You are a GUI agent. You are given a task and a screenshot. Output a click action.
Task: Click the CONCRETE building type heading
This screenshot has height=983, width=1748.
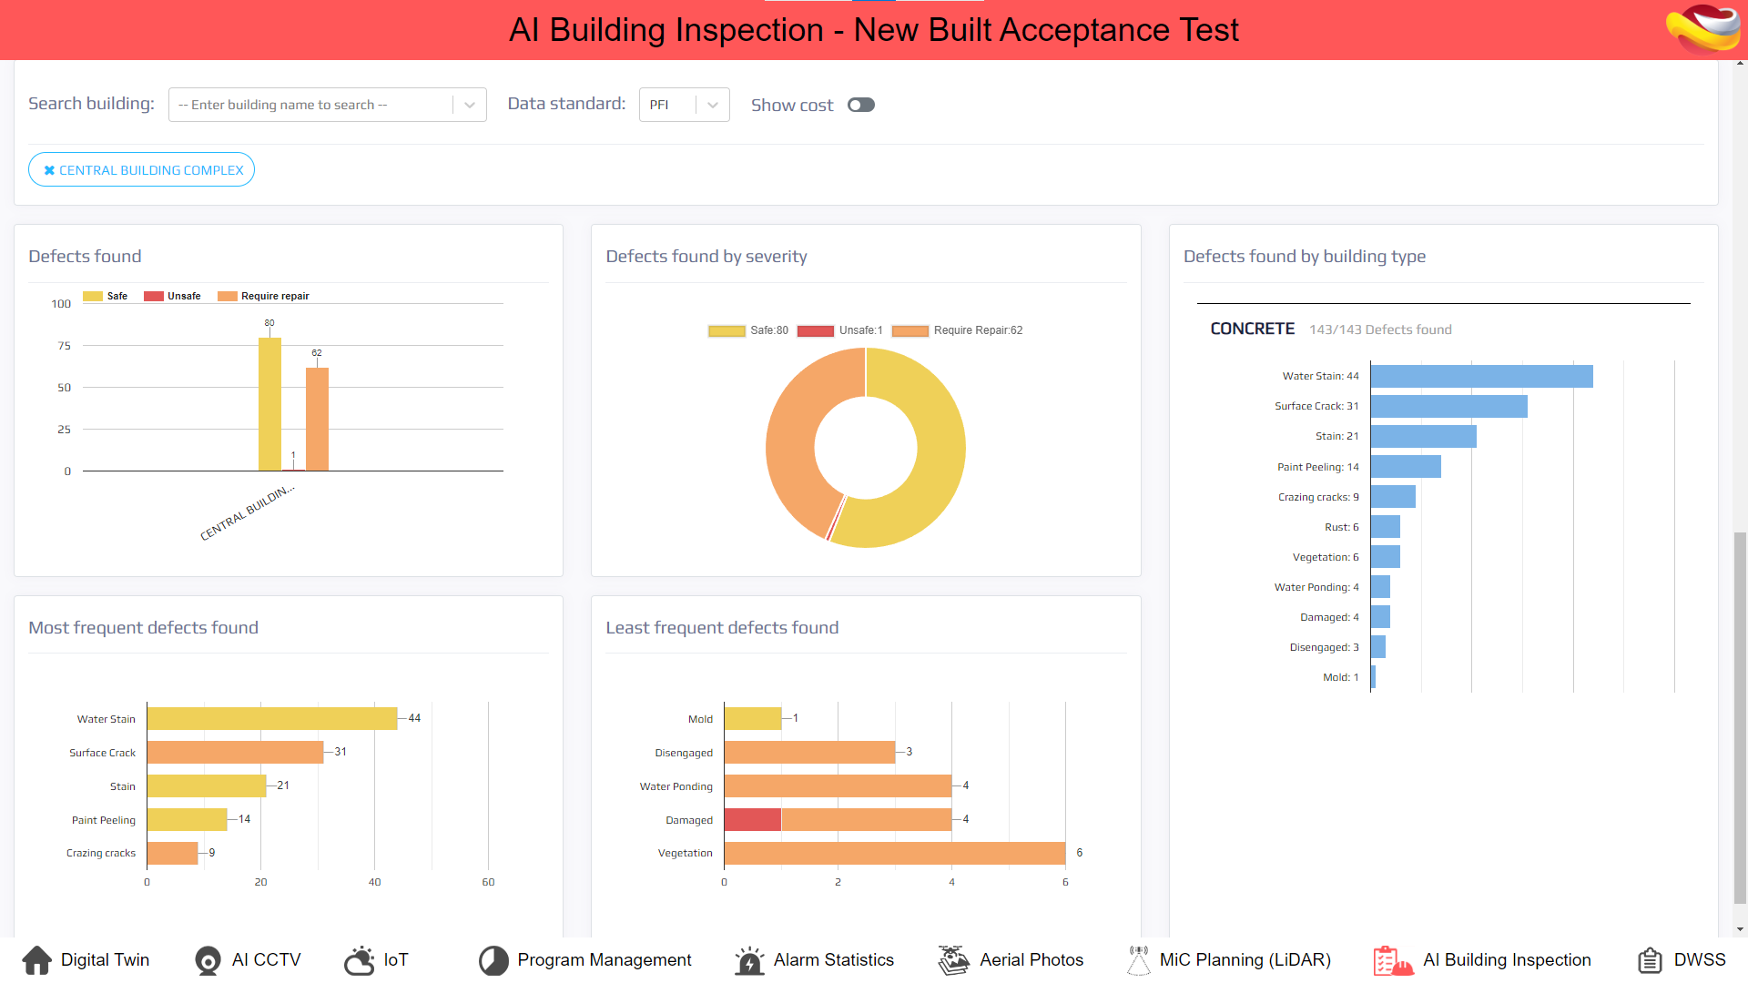click(x=1252, y=329)
